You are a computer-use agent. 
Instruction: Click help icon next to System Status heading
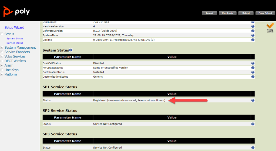71,50
